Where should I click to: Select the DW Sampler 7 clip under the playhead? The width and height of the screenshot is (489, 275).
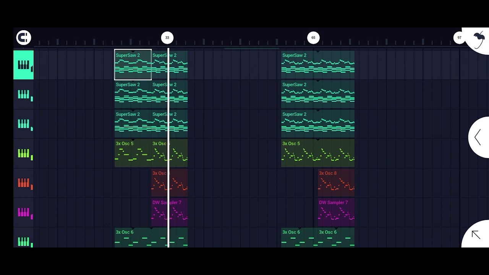click(x=170, y=212)
